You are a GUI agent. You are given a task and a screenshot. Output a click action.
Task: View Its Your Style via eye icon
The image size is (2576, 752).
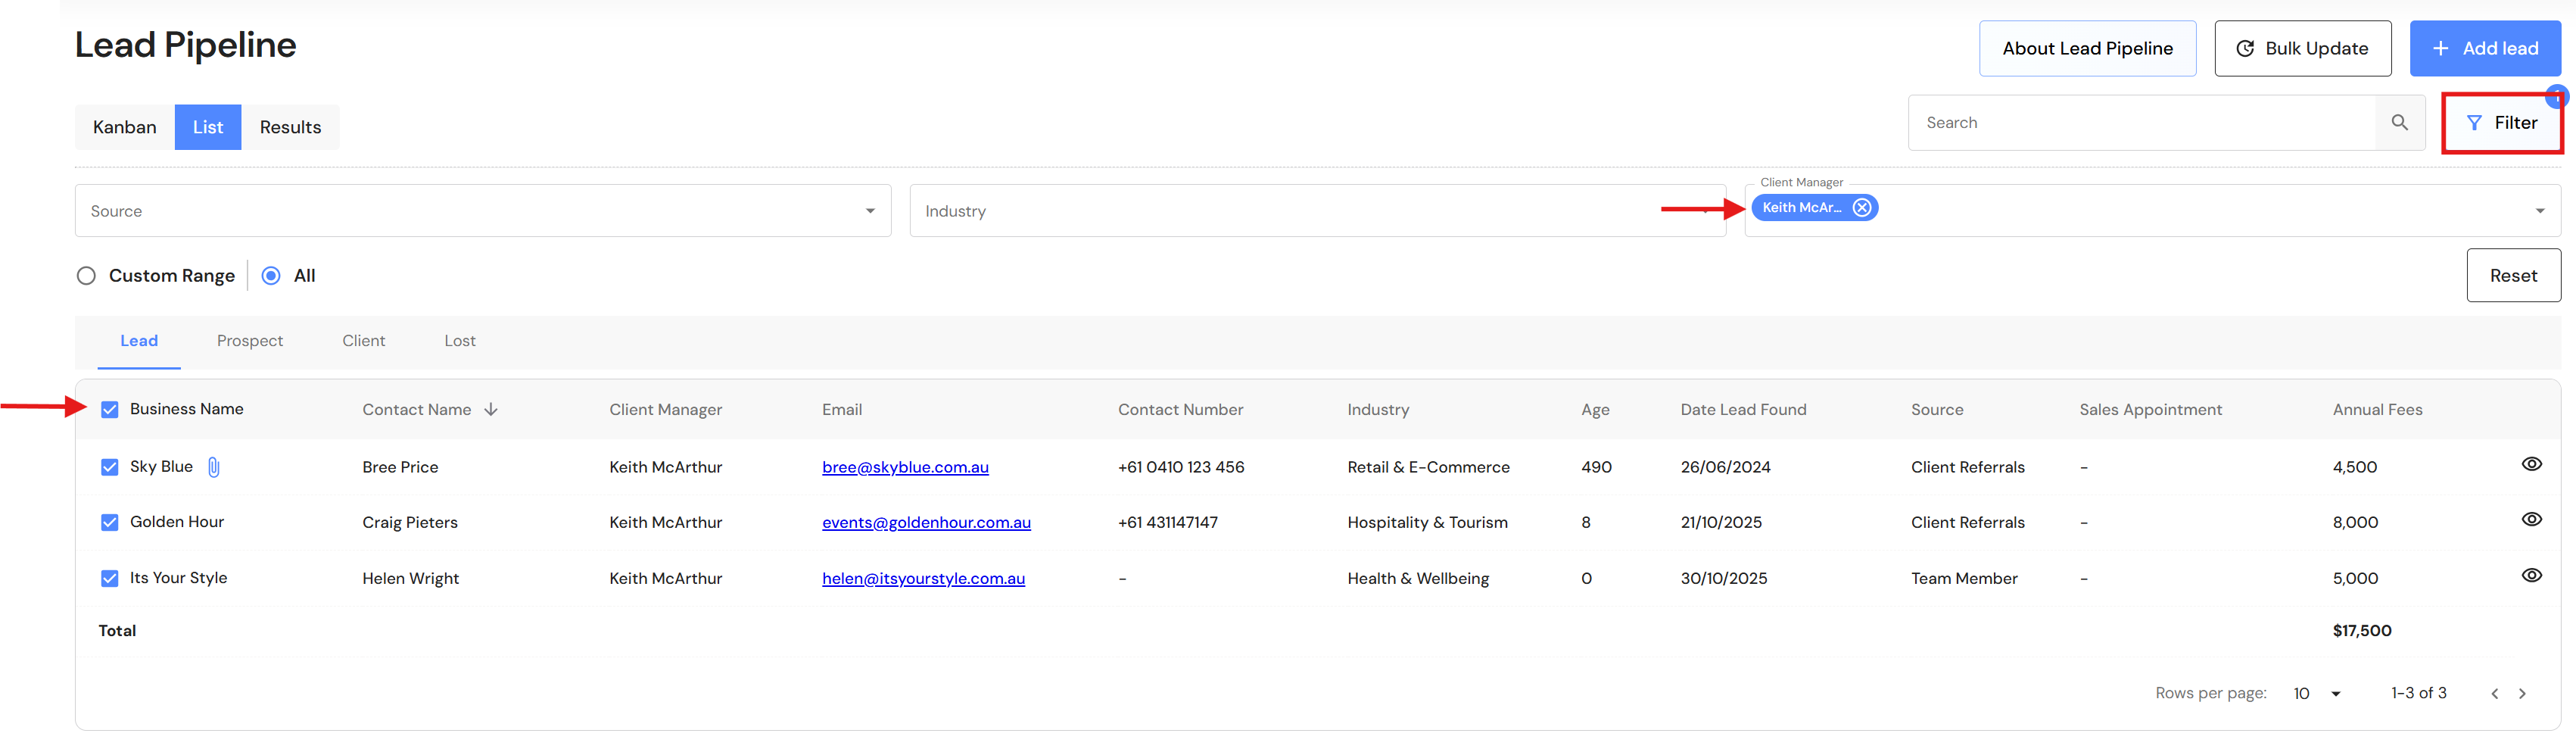click(2531, 576)
